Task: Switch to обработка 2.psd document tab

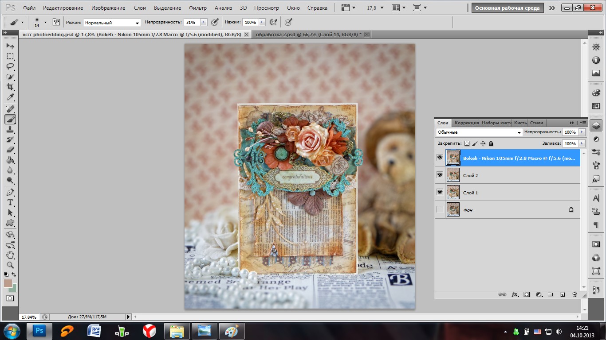Action: point(308,35)
